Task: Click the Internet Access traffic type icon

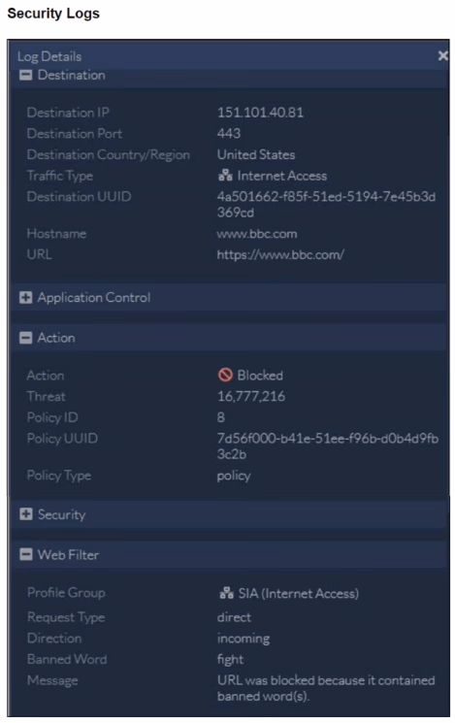Action: coord(225,176)
